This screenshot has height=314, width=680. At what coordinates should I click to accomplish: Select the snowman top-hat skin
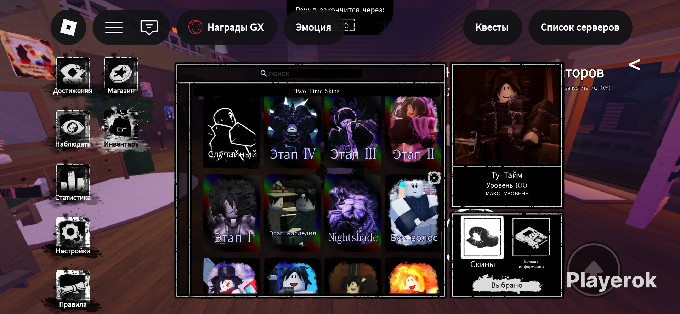(232, 276)
